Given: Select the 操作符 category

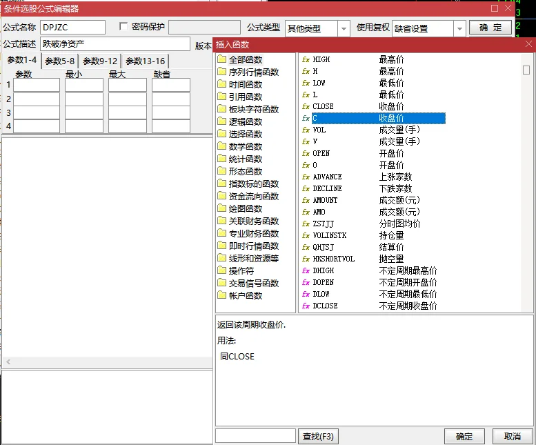Looking at the screenshot, I should point(241,270).
